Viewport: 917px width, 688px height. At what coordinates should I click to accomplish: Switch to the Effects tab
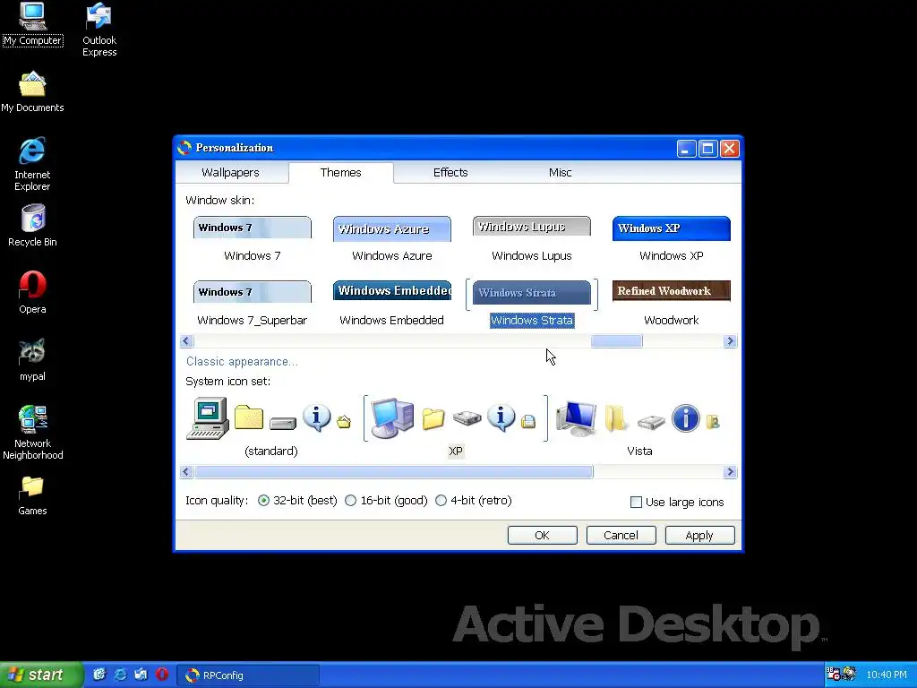click(450, 173)
